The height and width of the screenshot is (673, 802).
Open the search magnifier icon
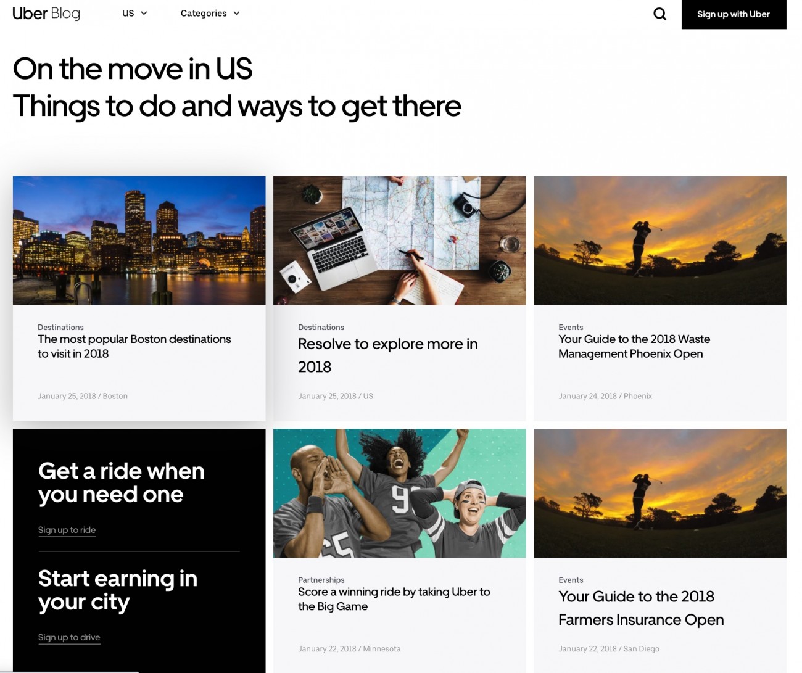click(659, 14)
